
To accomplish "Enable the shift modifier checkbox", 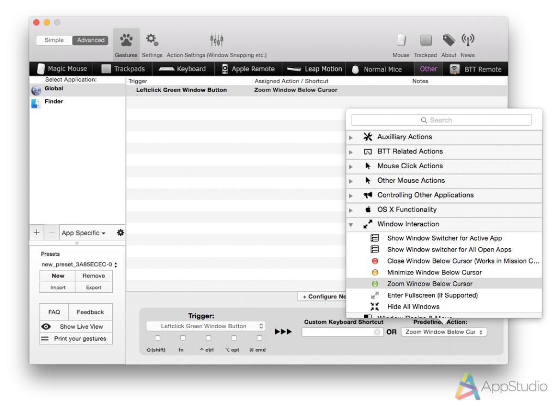I will (157, 339).
